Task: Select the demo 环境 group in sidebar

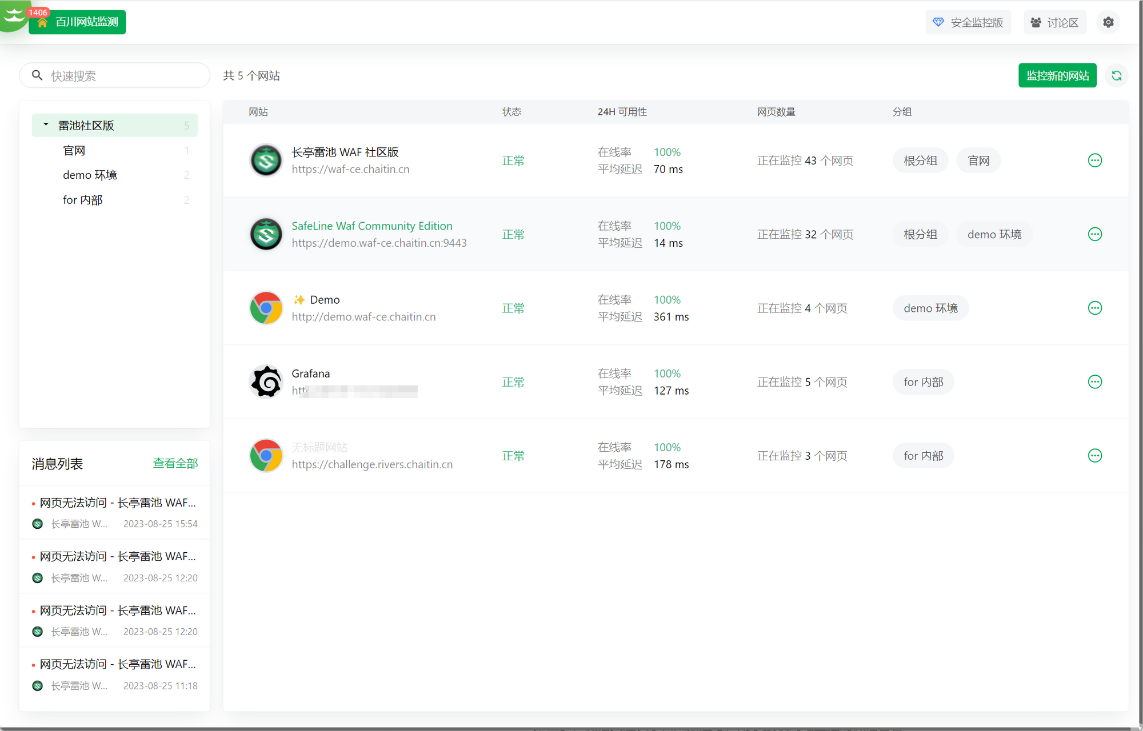Action: point(90,175)
